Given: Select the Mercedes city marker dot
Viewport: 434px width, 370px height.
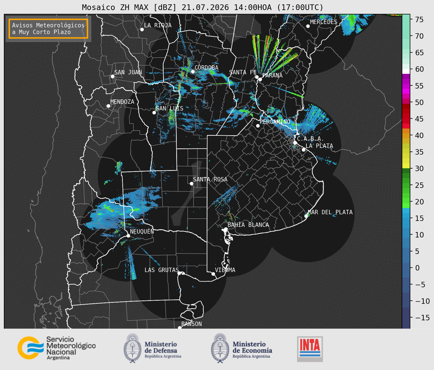Looking at the screenshot, I should tap(308, 26).
